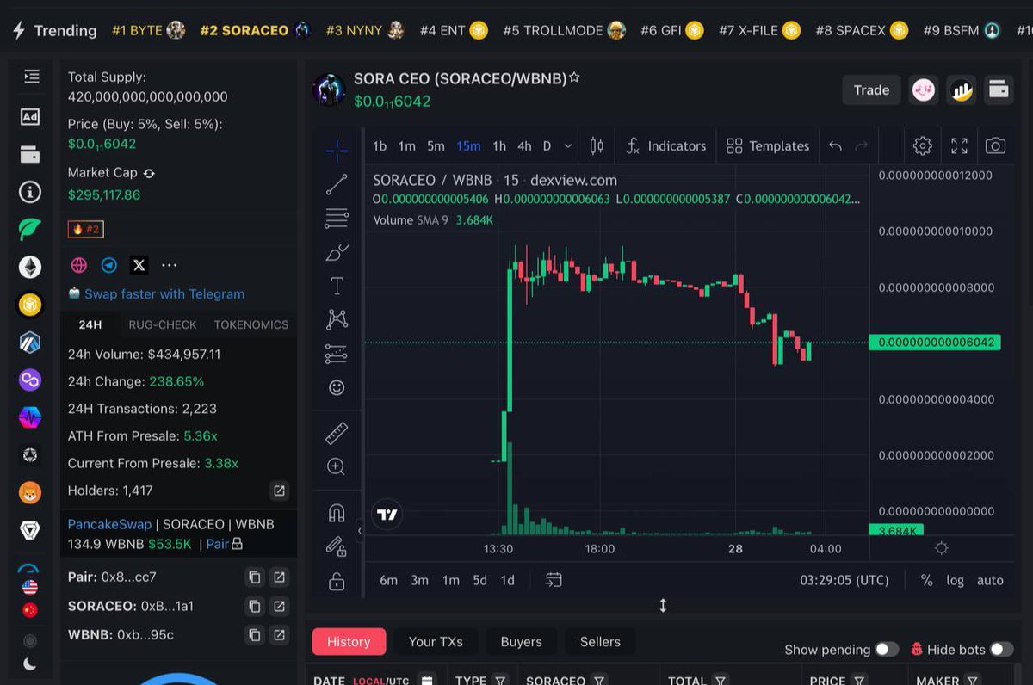
Task: Open the emoji icons tool
Action: click(337, 388)
